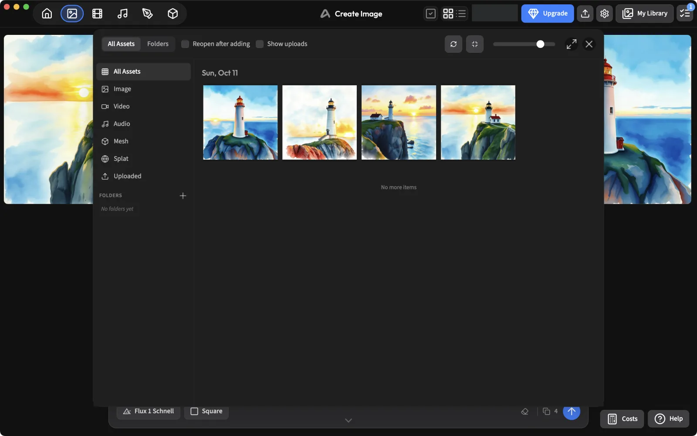Open the image count selector showing 4
Screen dimensions: 697x436
tap(550, 411)
